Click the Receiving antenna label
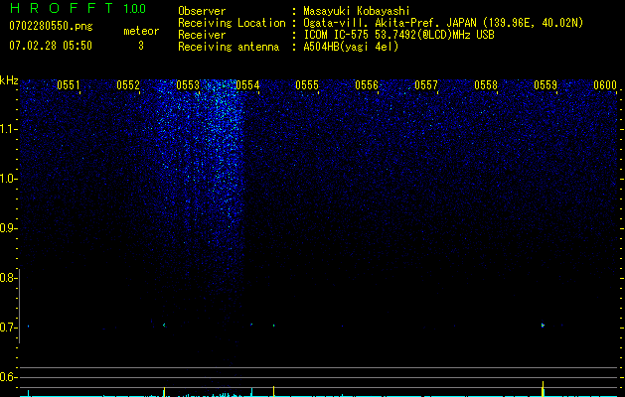The image size is (625, 397). [229, 47]
